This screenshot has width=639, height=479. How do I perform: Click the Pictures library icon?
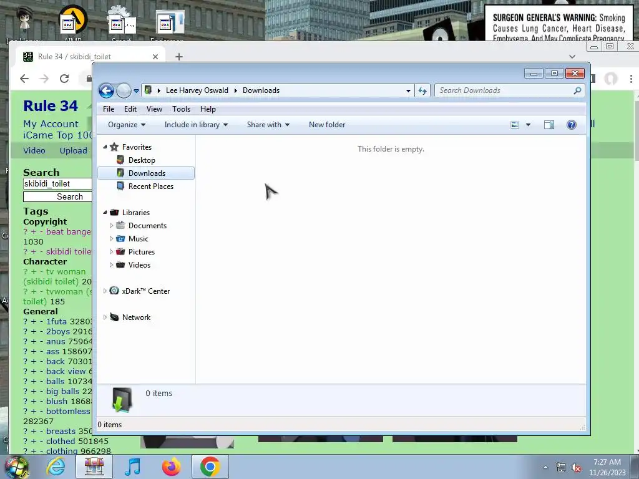tap(120, 252)
